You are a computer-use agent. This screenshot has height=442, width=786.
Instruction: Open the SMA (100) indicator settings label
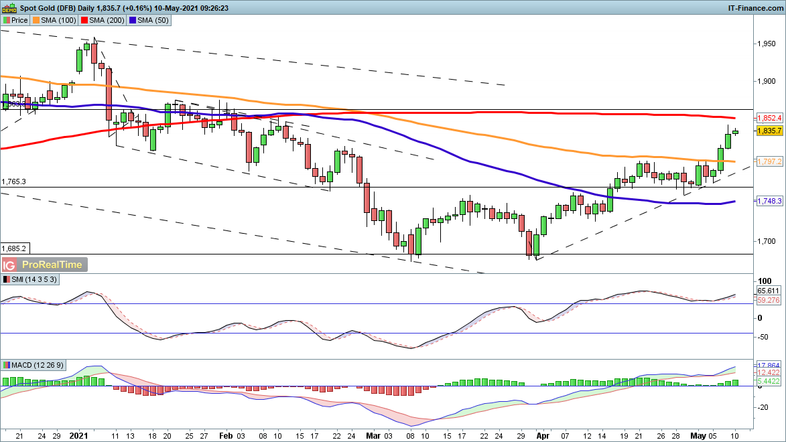58,20
